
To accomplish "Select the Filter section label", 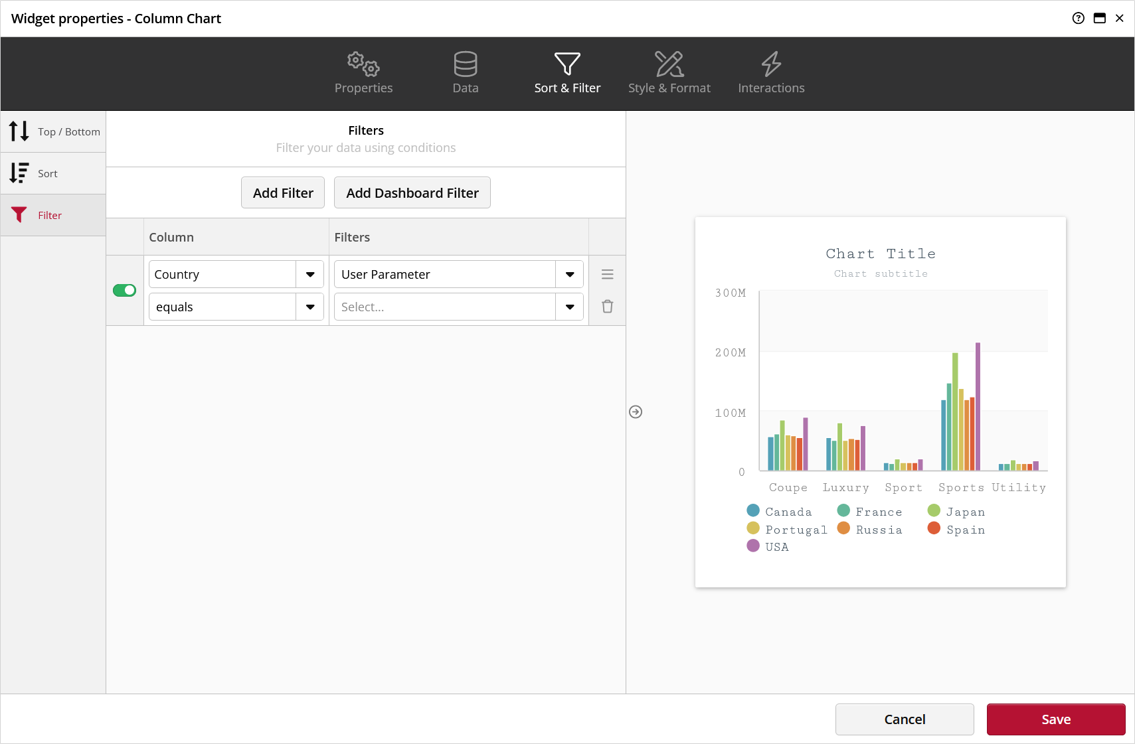I will [50, 215].
